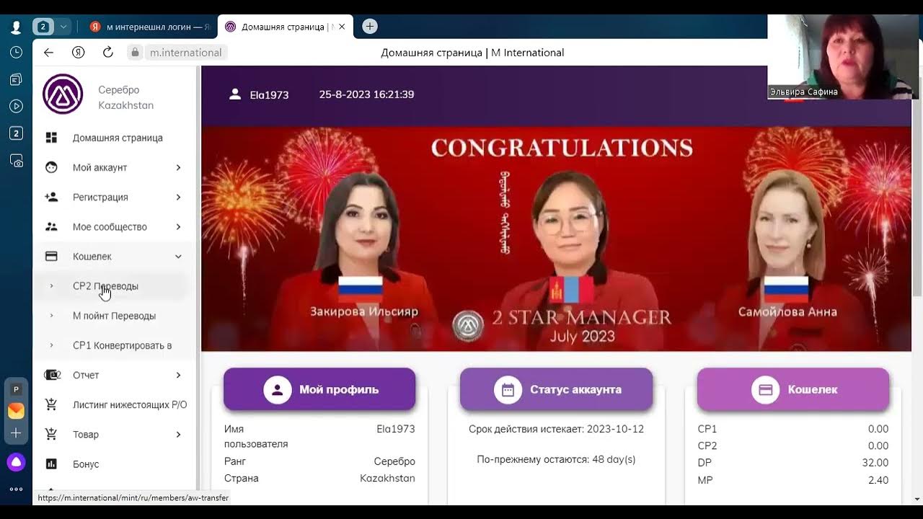923x519 pixels.
Task: Collapse the Кошелек section chevron
Action: coord(178,256)
